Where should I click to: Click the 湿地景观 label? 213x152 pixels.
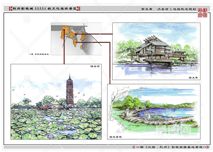coord(116,137)
